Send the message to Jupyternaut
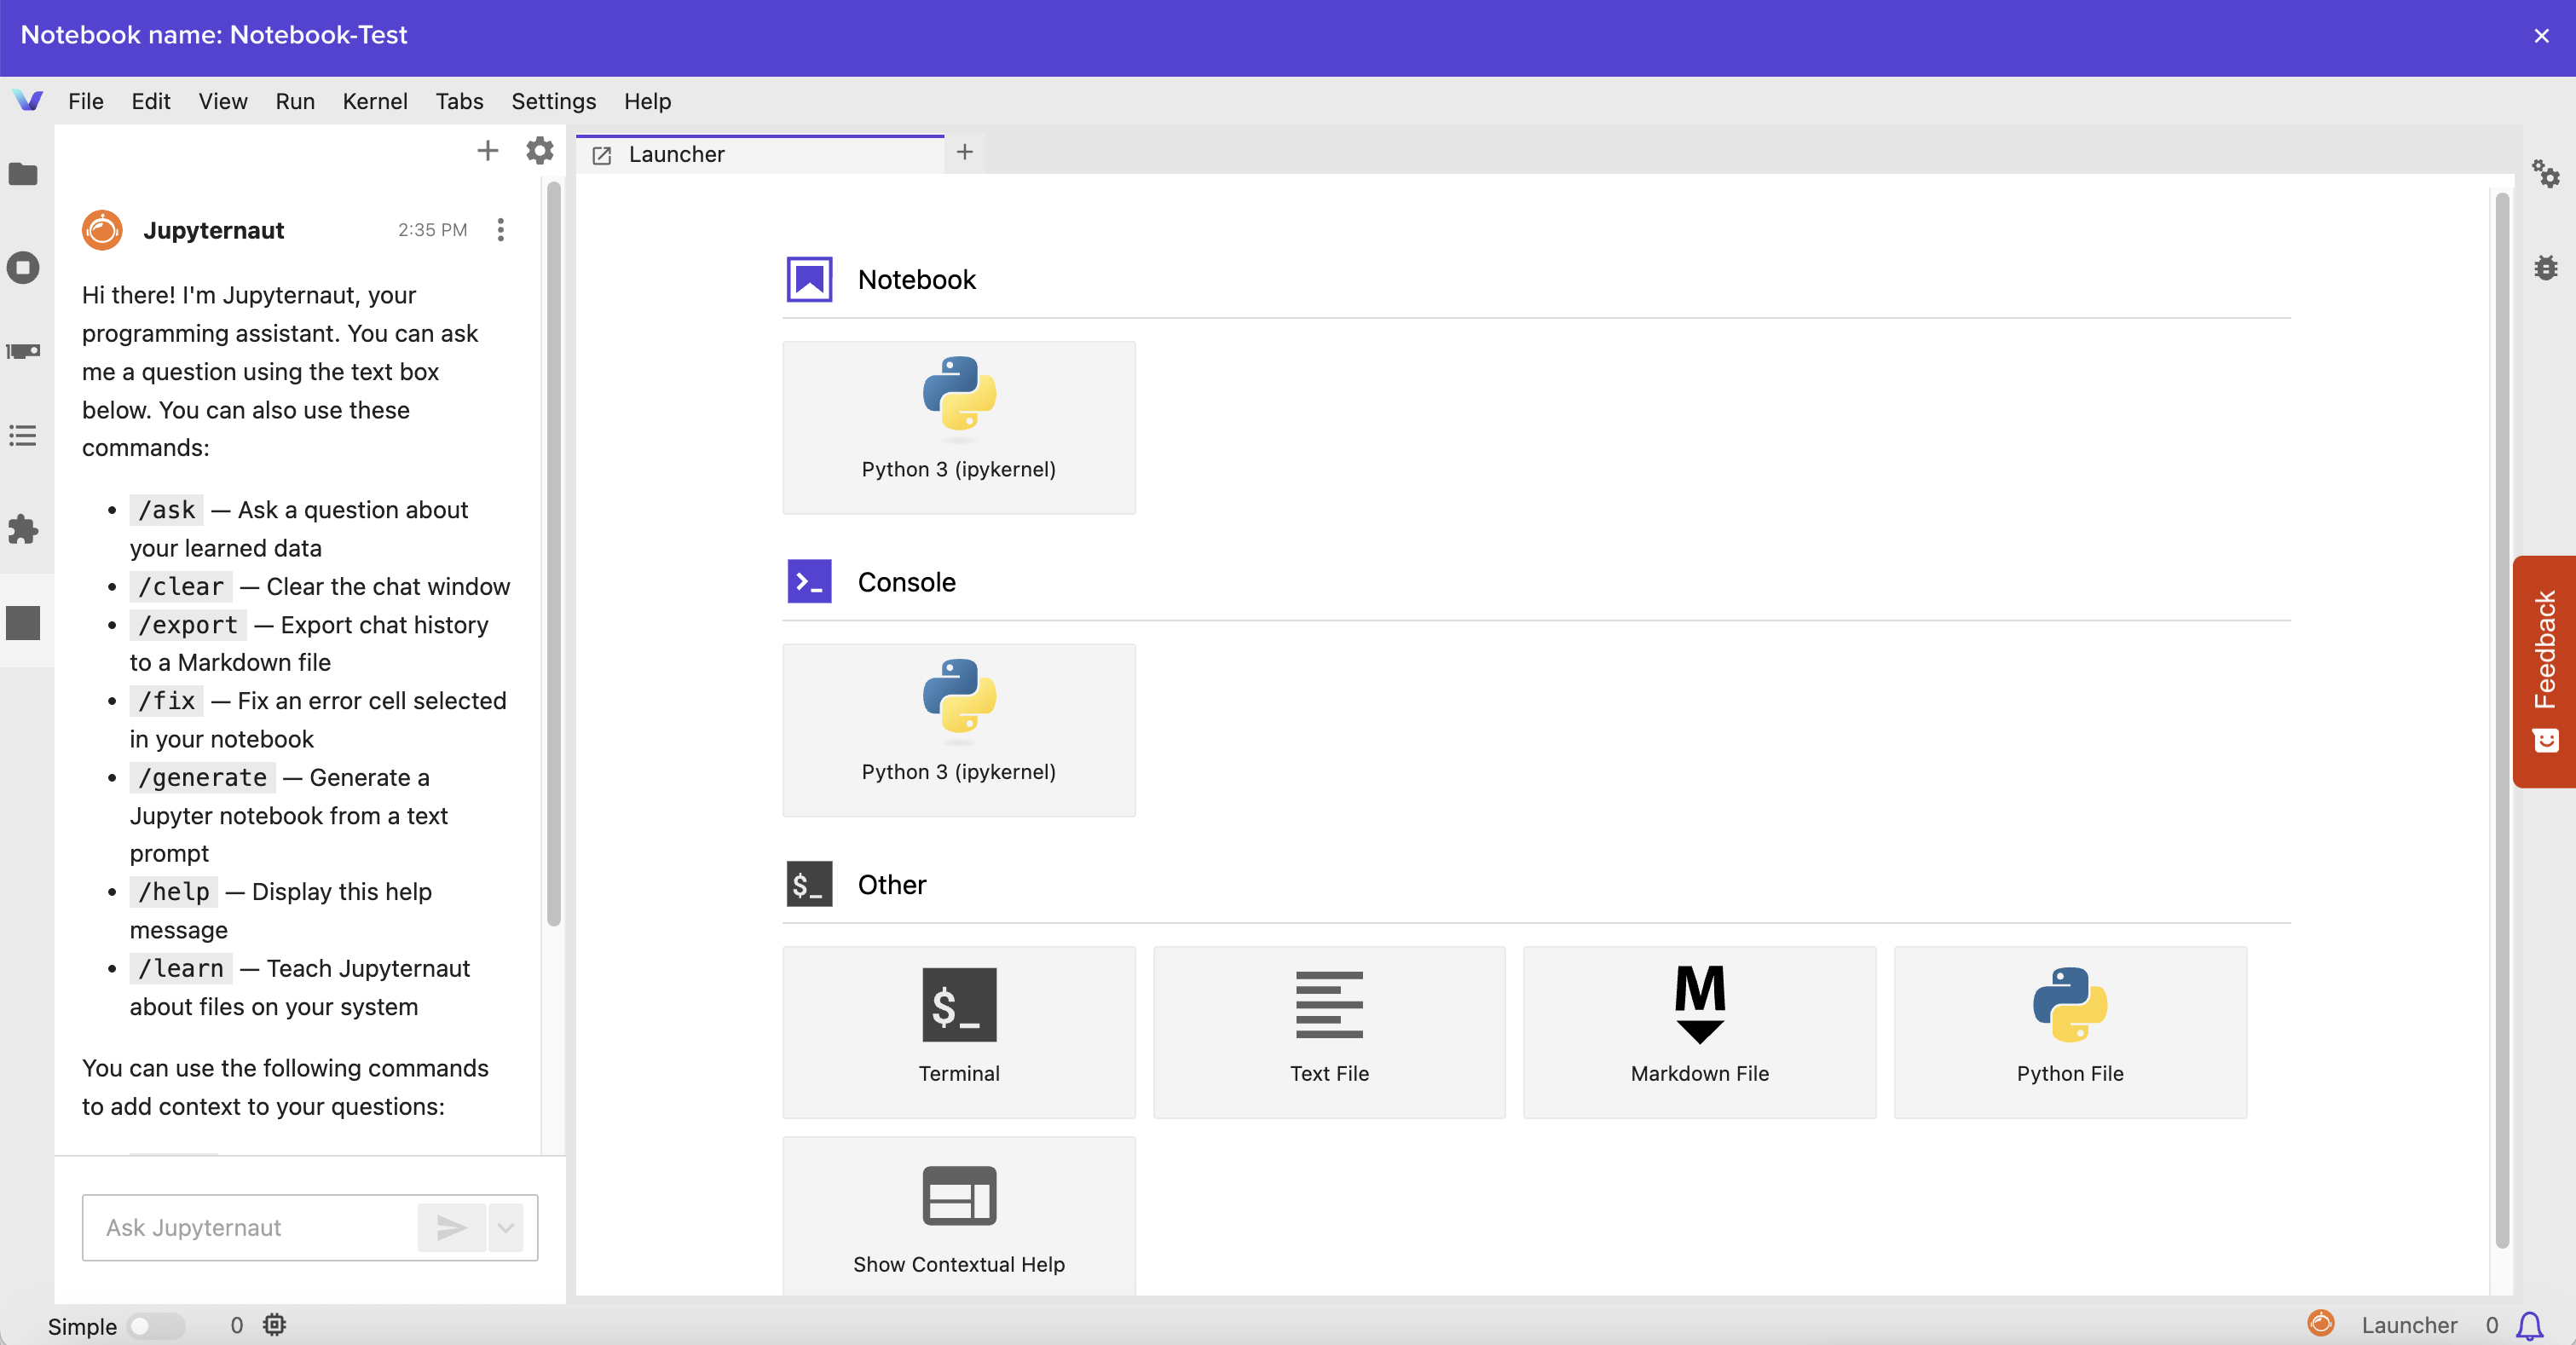 pyautogui.click(x=452, y=1227)
